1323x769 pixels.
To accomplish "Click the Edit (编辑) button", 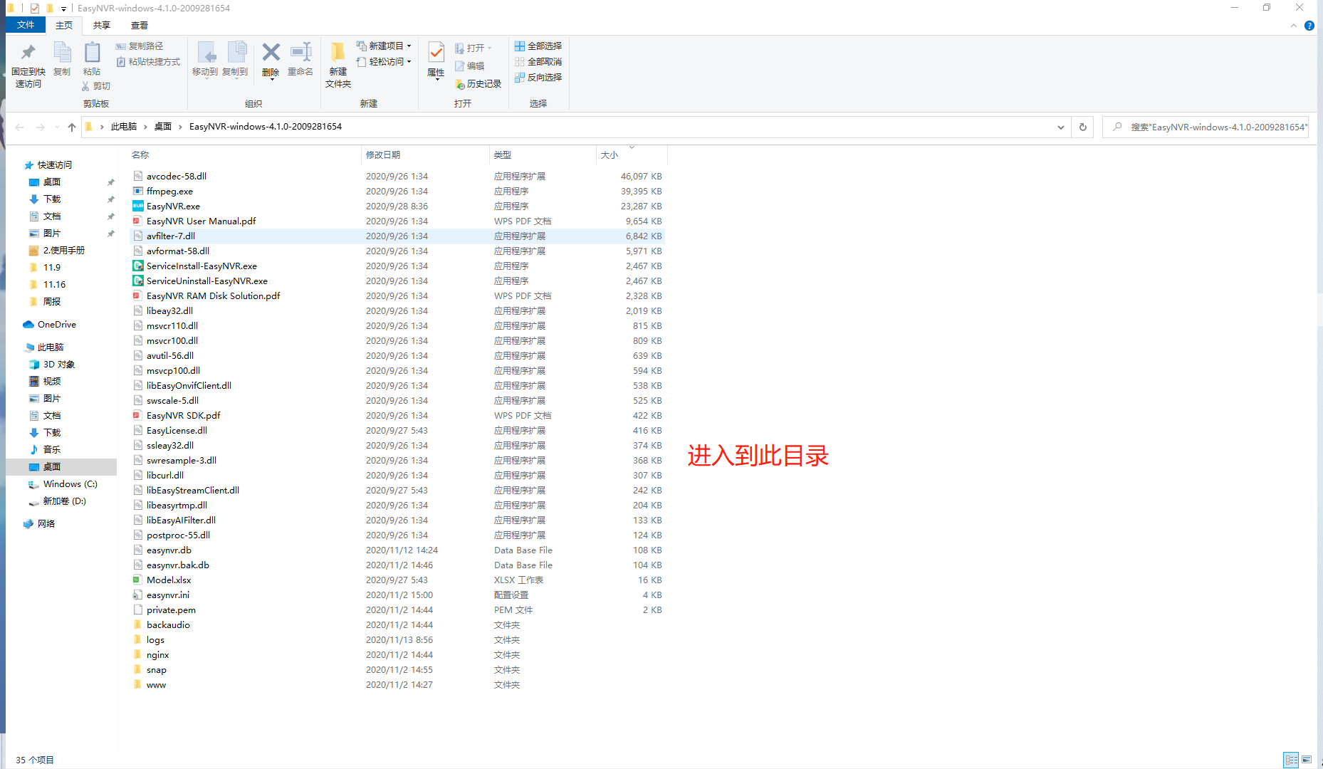I will (470, 66).
